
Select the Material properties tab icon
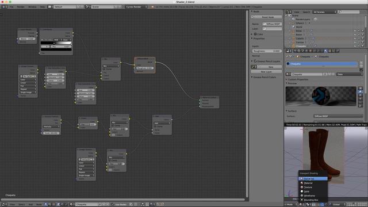tap(326, 51)
